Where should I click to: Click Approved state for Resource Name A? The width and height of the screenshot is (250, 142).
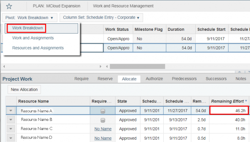click(x=128, y=111)
